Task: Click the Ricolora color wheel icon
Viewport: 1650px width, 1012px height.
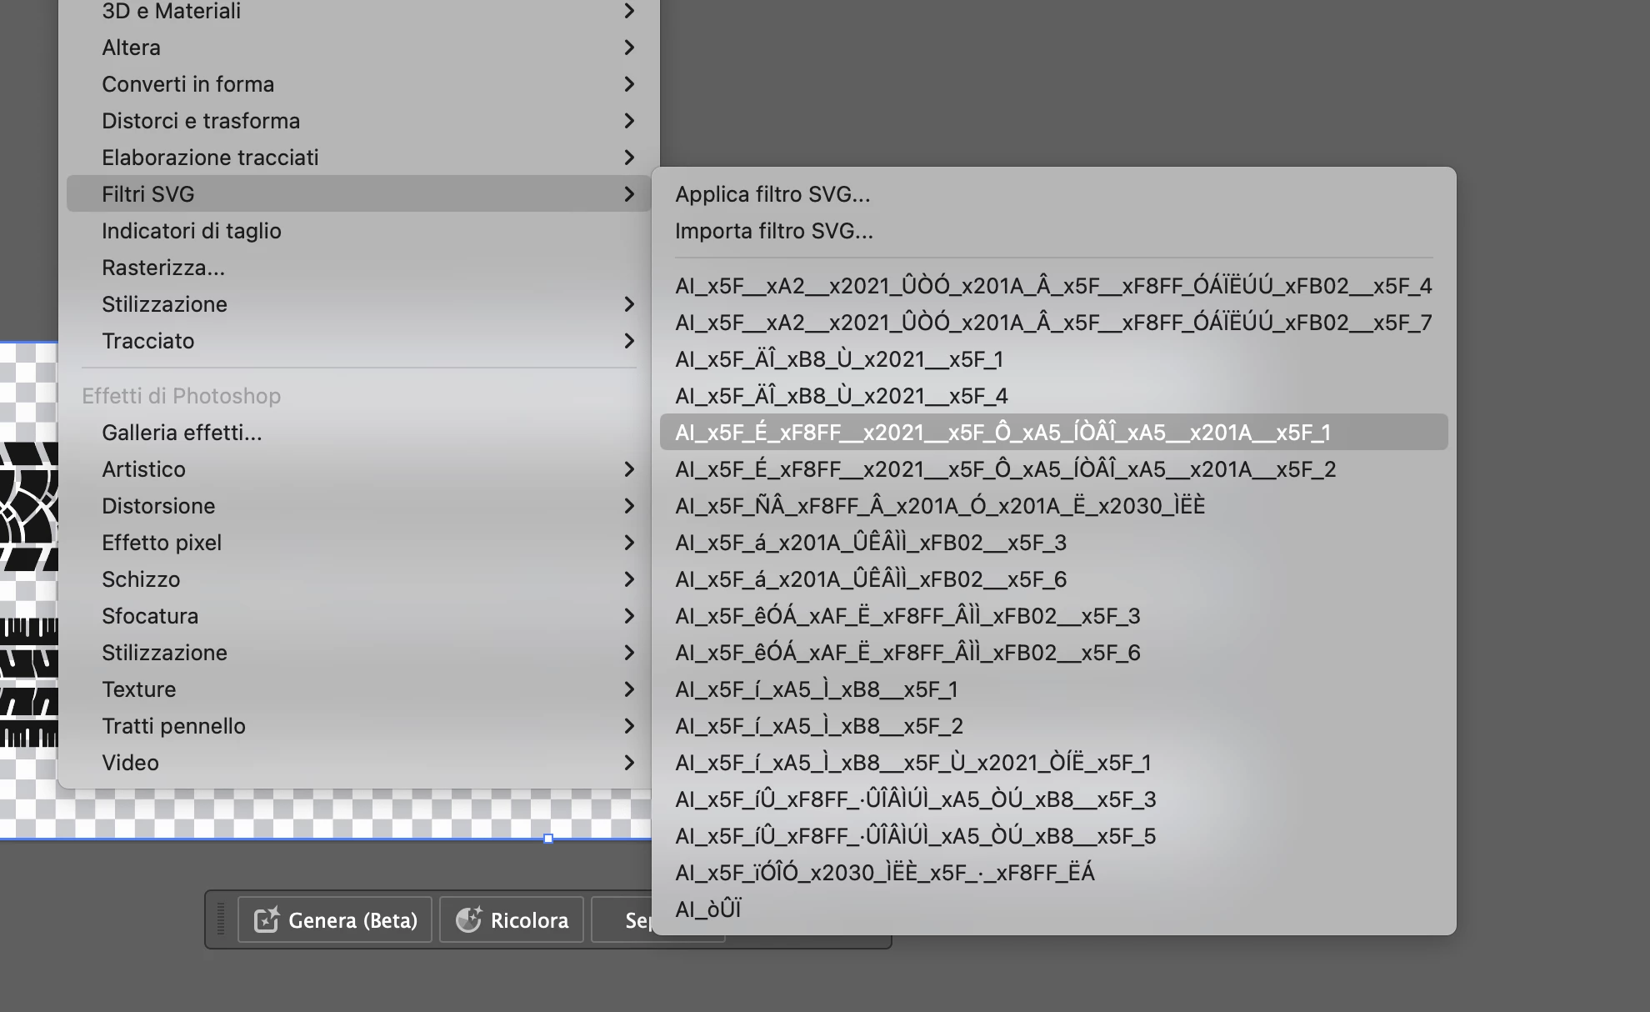Action: tap(468, 919)
